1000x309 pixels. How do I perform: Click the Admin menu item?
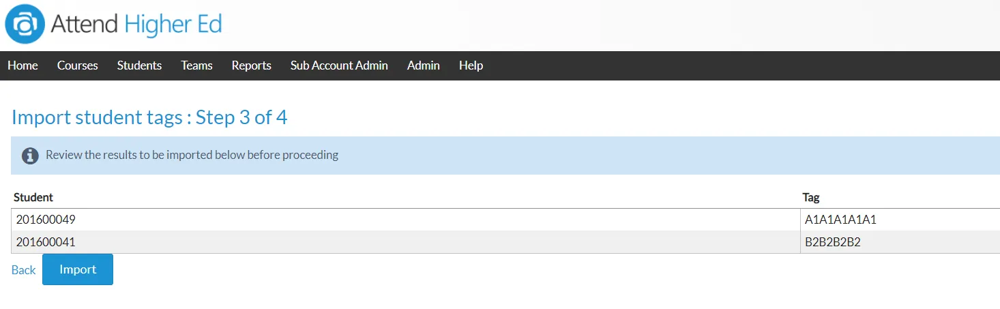pyautogui.click(x=423, y=65)
